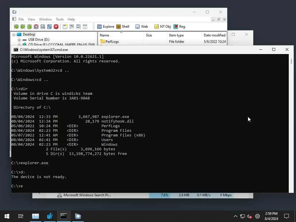
Task: Click the Microsoft Windows Search Pr... process row
Action: (x=143, y=195)
